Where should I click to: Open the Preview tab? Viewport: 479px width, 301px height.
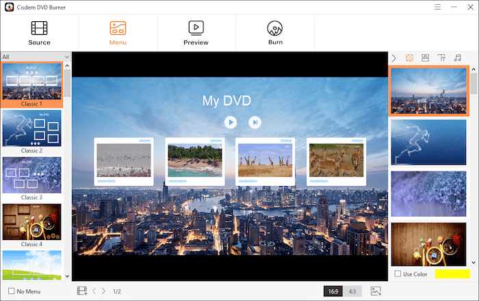coord(196,33)
